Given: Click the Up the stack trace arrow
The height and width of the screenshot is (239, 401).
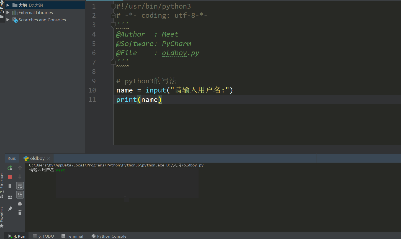Looking at the screenshot, I should coord(20,168).
